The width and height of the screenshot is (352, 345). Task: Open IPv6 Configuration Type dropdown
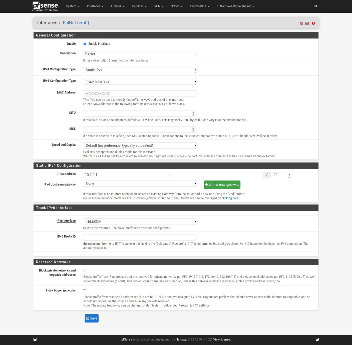point(140,81)
